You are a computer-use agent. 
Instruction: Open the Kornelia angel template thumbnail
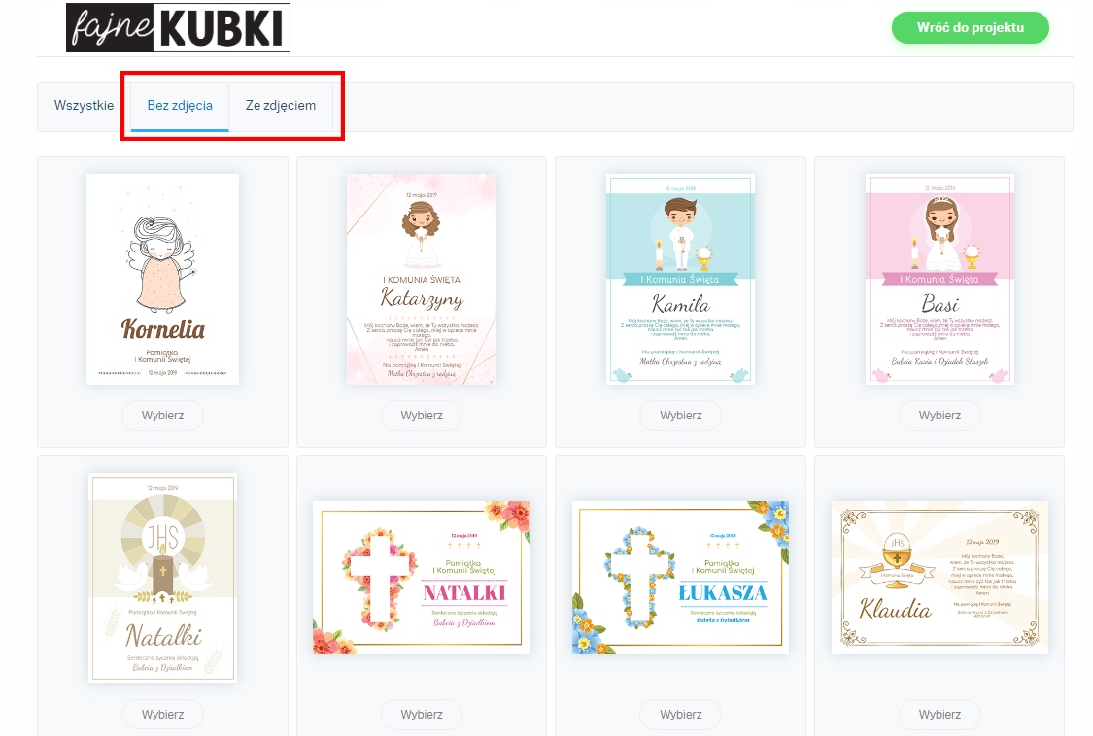pyautogui.click(x=162, y=279)
